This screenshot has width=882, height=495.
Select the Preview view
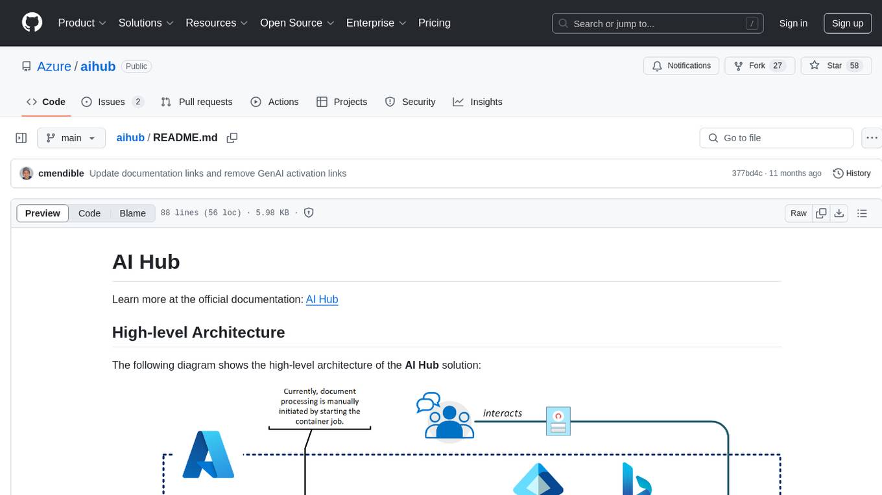[43, 213]
